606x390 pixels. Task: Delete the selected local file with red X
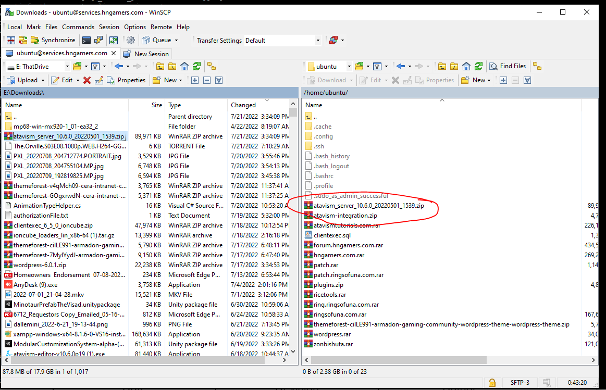pyautogui.click(x=87, y=80)
